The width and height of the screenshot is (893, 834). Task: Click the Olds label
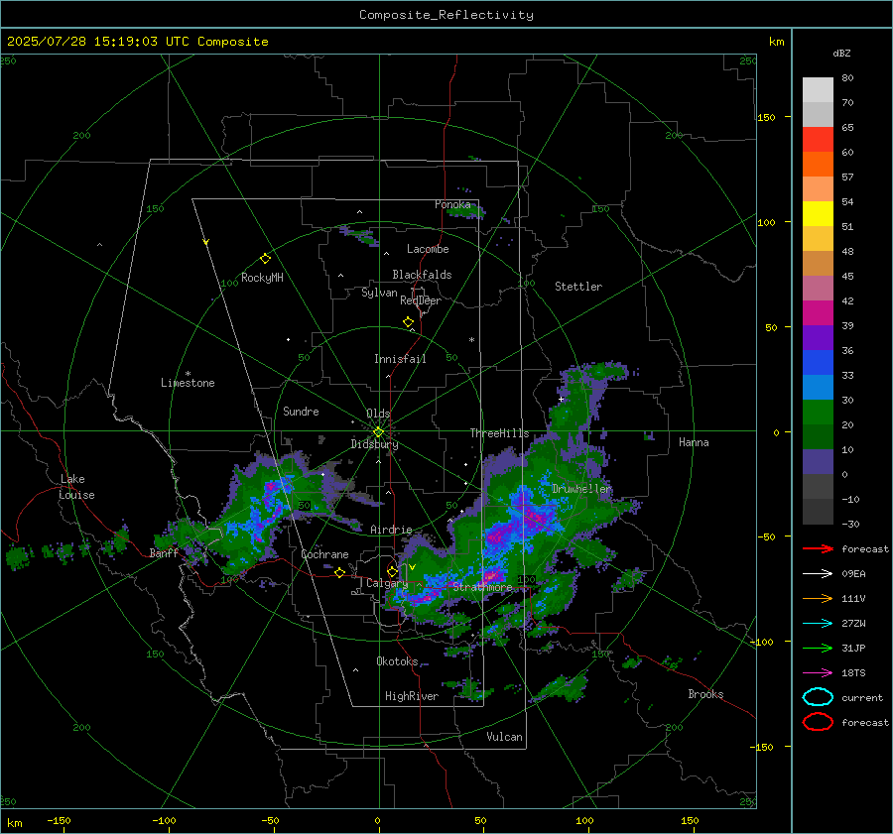[x=378, y=414]
